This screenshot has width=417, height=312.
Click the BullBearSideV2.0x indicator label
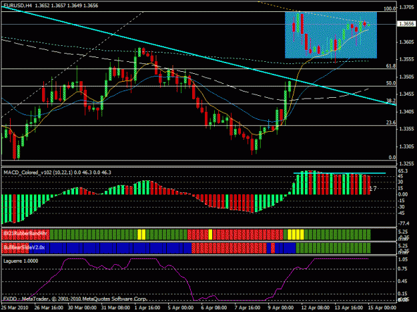pos(24,247)
